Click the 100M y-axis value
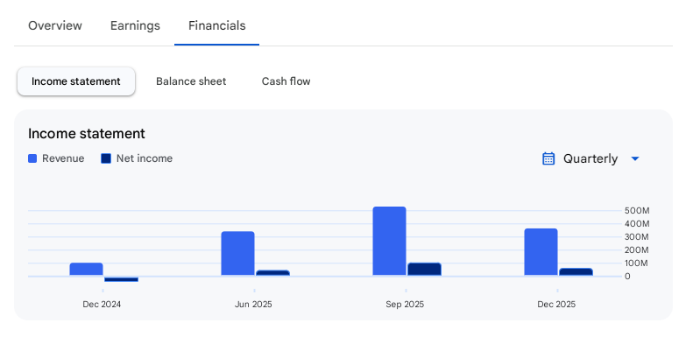Screen dimensions: 693x337 coord(637,263)
